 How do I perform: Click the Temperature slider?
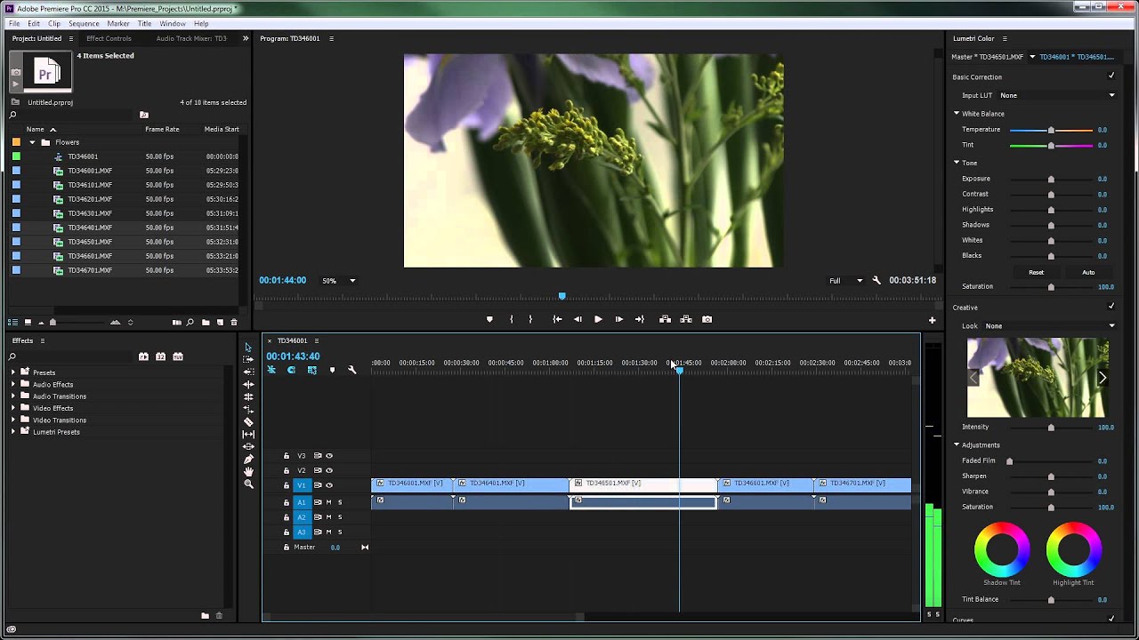(1051, 131)
